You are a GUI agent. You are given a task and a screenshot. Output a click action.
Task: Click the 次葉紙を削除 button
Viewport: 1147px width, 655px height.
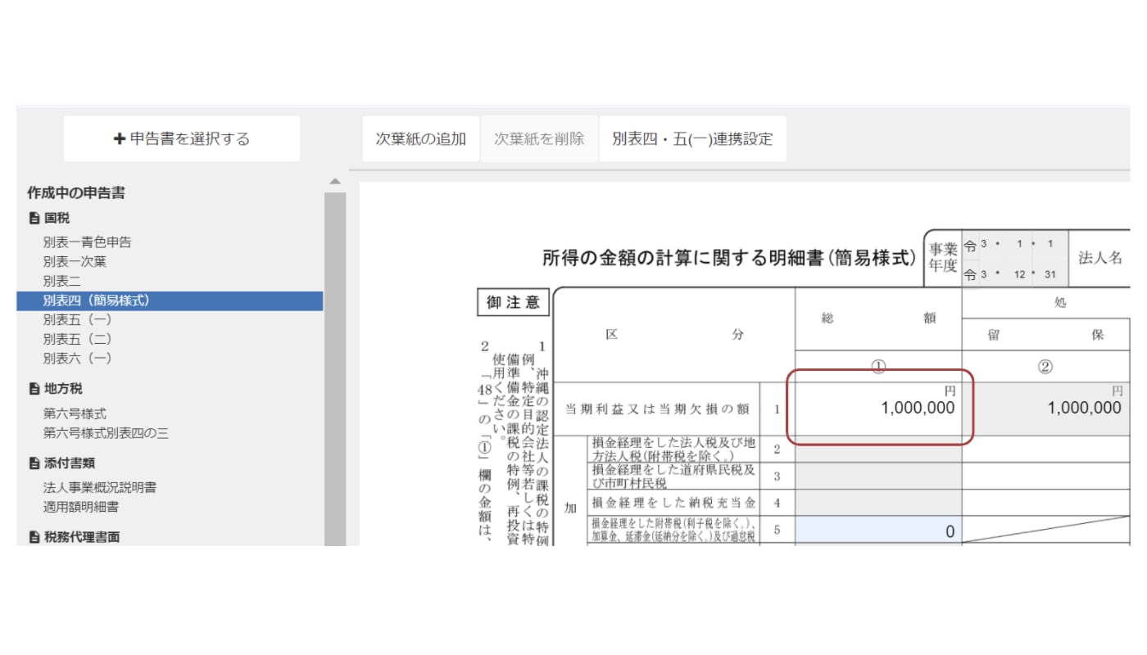point(539,138)
